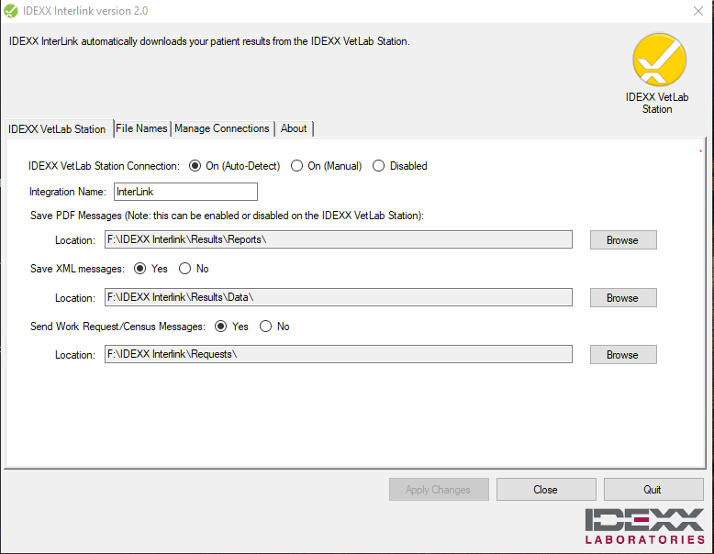Open the File Names tab
Viewport: 714px width, 554px height.
(x=141, y=128)
